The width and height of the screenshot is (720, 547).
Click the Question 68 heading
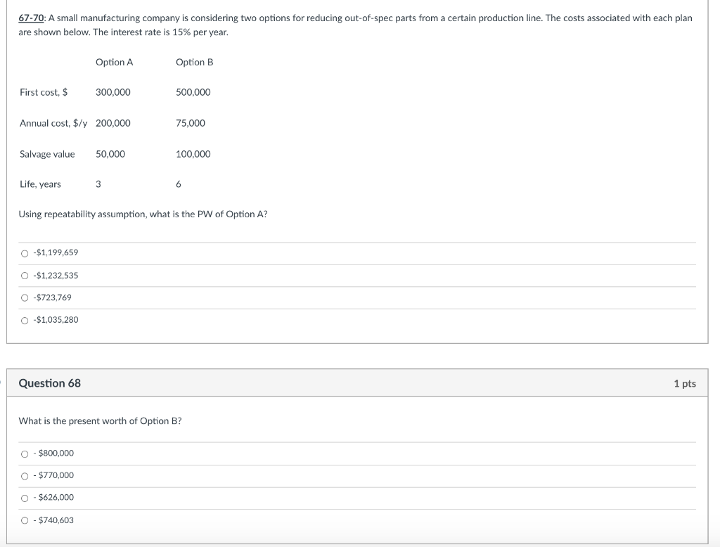coord(50,383)
